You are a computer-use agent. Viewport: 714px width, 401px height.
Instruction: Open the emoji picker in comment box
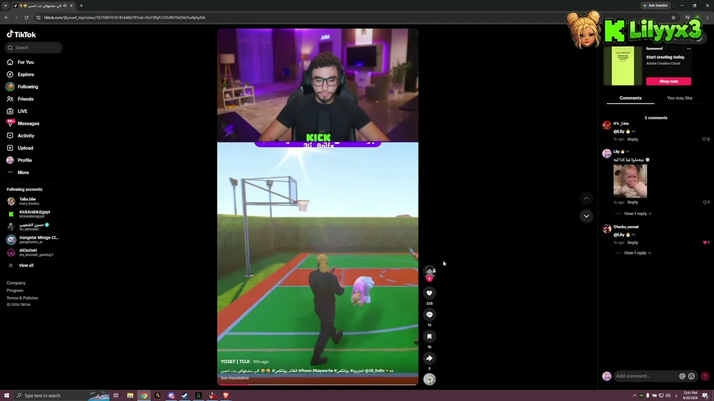pyautogui.click(x=692, y=376)
